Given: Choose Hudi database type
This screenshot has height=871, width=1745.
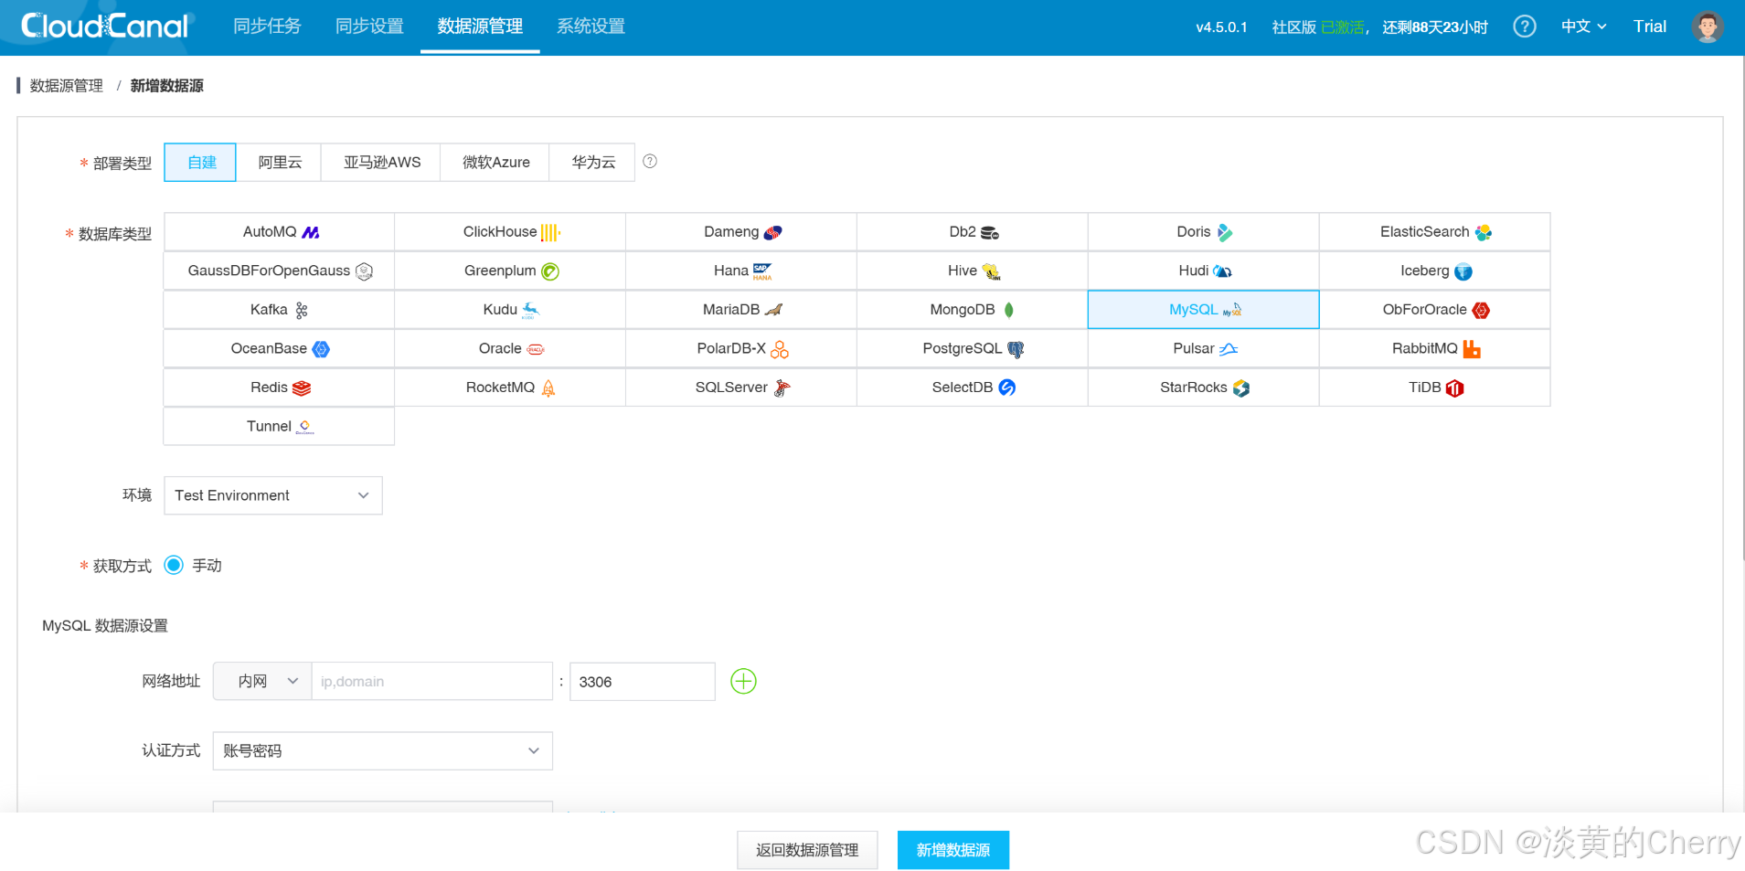Looking at the screenshot, I should click(1204, 271).
